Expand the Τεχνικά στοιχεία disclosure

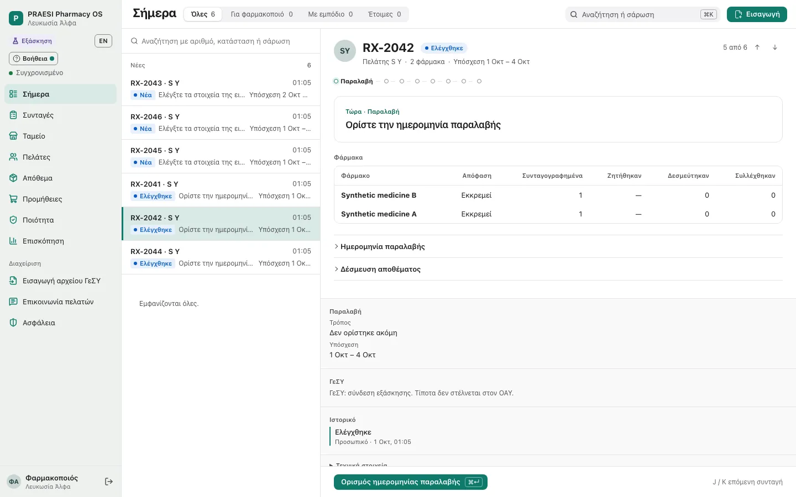[358, 465]
